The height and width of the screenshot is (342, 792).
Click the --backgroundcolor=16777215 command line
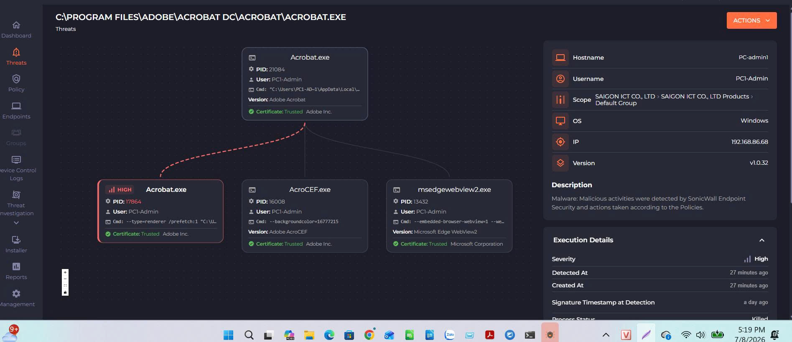coord(304,221)
